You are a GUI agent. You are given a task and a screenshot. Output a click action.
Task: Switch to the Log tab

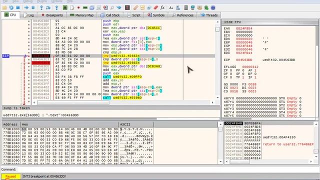pyautogui.click(x=28, y=15)
